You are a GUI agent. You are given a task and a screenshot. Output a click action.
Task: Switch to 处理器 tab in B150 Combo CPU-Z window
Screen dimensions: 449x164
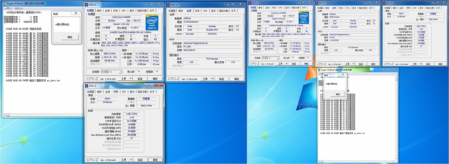(320, 8)
